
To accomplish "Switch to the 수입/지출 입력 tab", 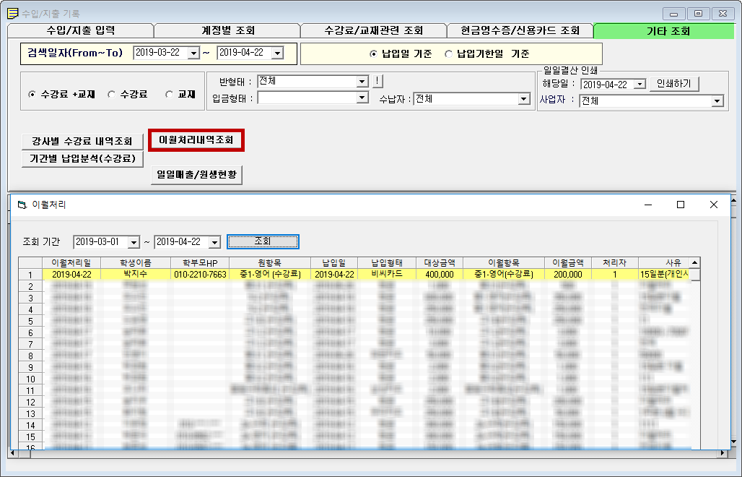I will pos(80,31).
